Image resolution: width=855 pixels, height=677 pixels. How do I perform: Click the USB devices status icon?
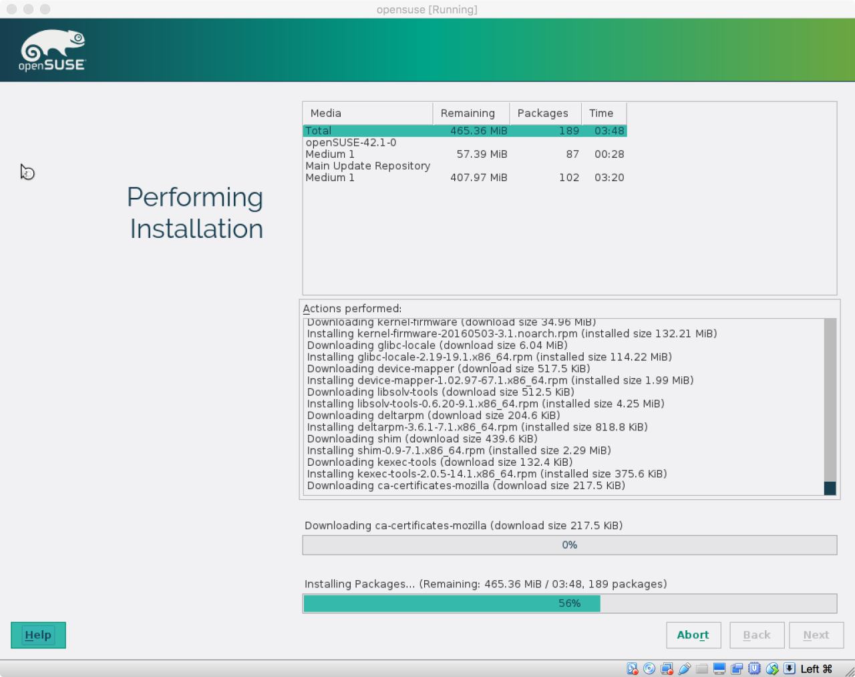coord(684,669)
